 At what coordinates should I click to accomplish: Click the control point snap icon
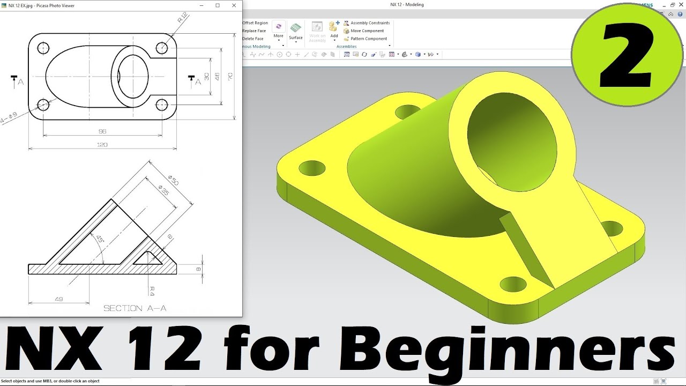tap(253, 55)
